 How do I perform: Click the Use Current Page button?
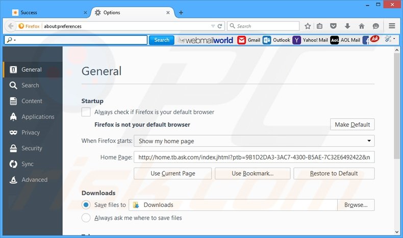173,174
